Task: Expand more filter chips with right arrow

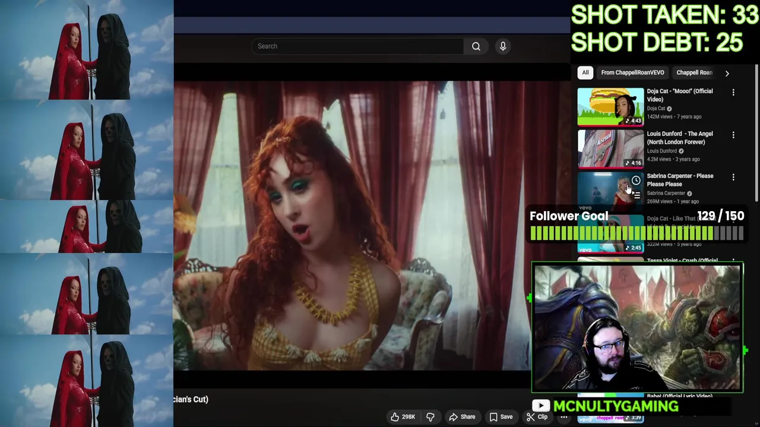Action: pyautogui.click(x=727, y=73)
